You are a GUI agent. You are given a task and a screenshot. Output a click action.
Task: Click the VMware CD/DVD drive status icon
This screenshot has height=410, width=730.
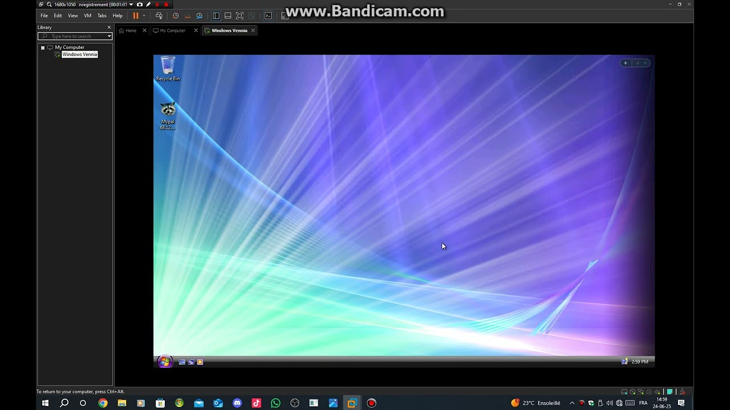[x=632, y=392]
